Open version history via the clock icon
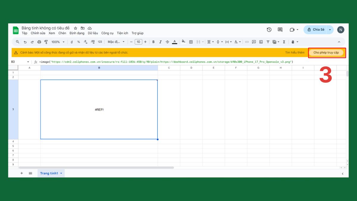Viewport: 357px width, 201px height. [x=269, y=29]
